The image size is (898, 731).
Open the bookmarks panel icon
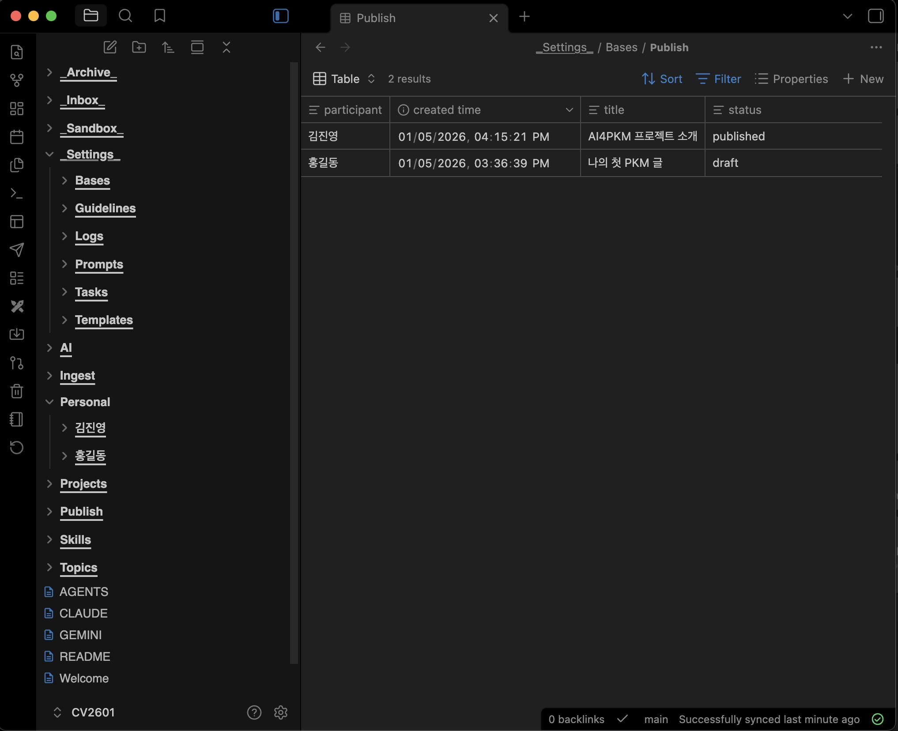(x=160, y=16)
